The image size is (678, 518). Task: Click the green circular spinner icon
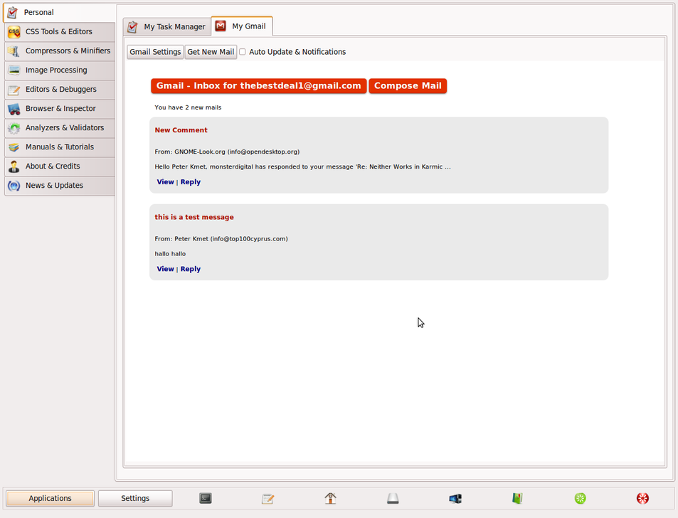click(x=581, y=499)
